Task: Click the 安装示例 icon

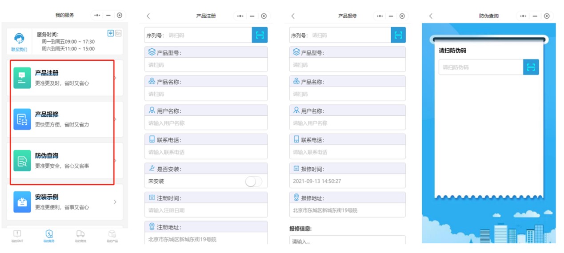Action: coord(22,202)
